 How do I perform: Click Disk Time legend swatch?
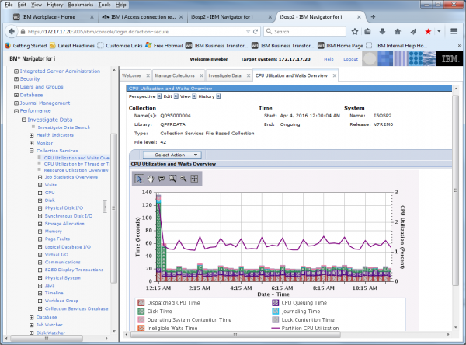[x=141, y=312]
